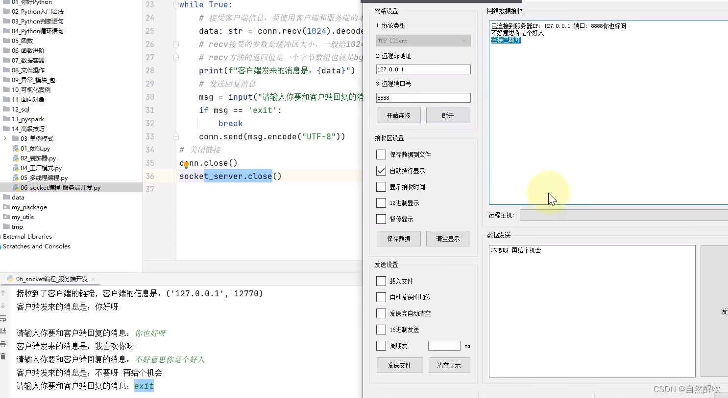The width and height of the screenshot is (728, 398).
Task: Toggle 16进制显示 checkbox
Action: (381, 203)
